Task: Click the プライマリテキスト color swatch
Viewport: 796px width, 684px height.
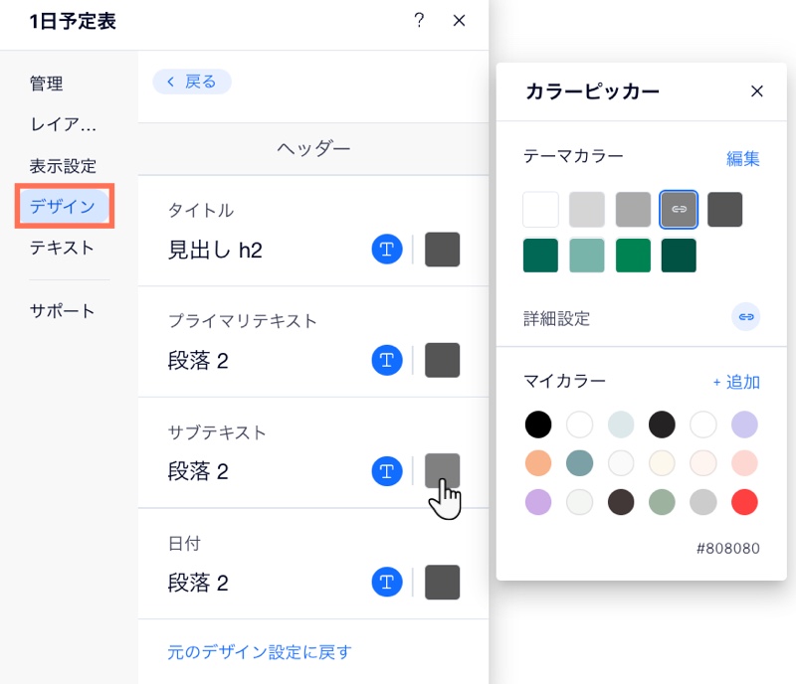Action: click(x=442, y=360)
